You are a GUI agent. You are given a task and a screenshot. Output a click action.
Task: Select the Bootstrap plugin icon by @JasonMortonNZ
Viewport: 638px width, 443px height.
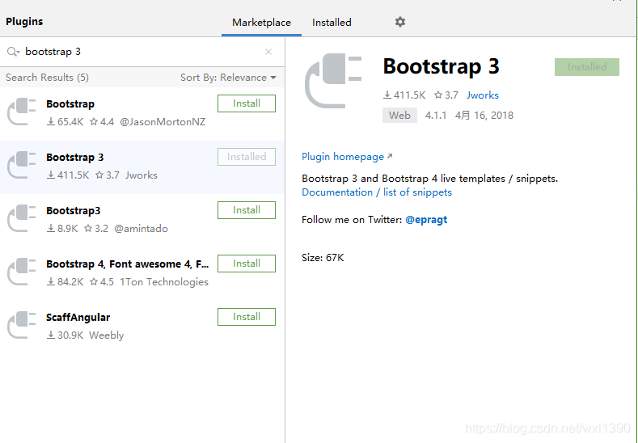coord(22,112)
